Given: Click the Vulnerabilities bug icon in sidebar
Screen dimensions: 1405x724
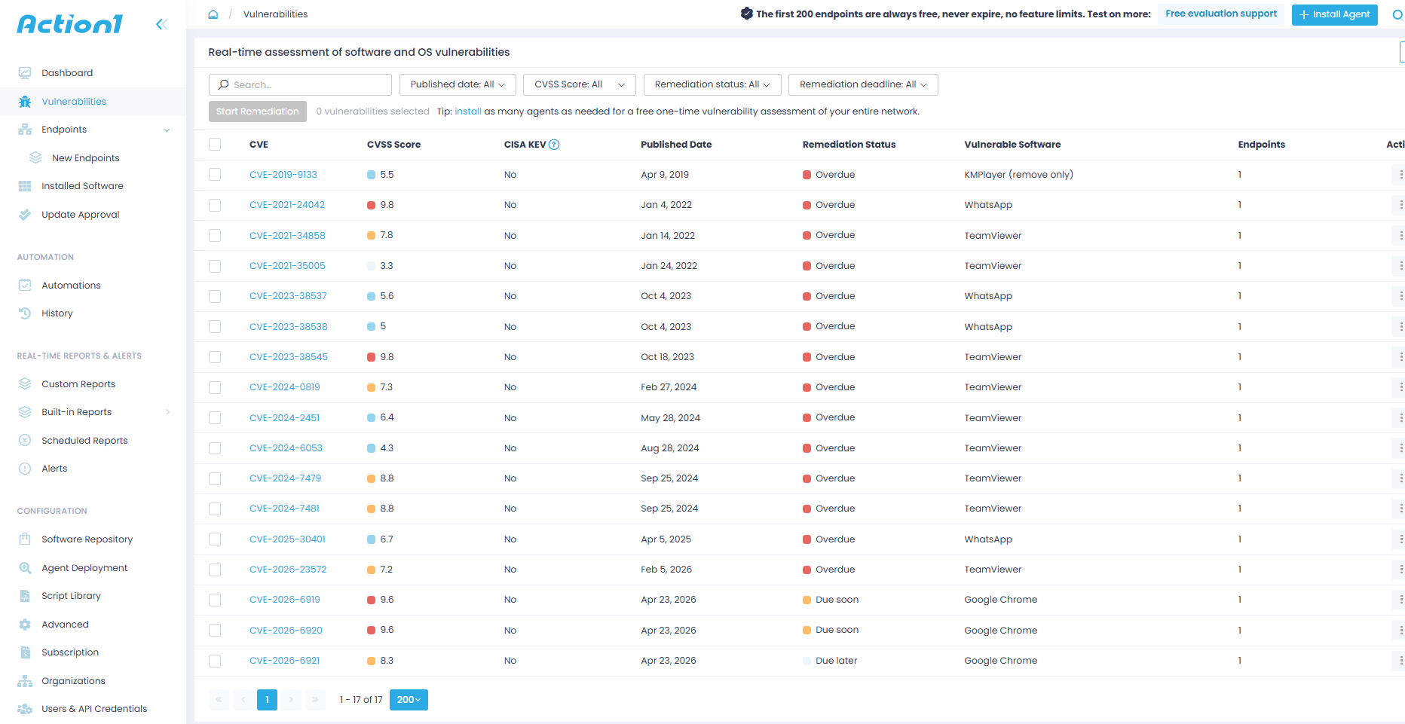Looking at the screenshot, I should coord(25,102).
